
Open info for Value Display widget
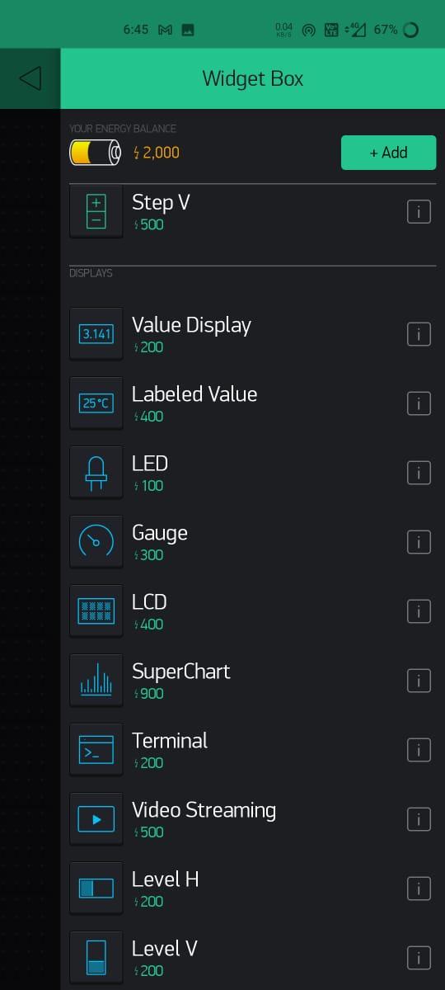tap(419, 334)
